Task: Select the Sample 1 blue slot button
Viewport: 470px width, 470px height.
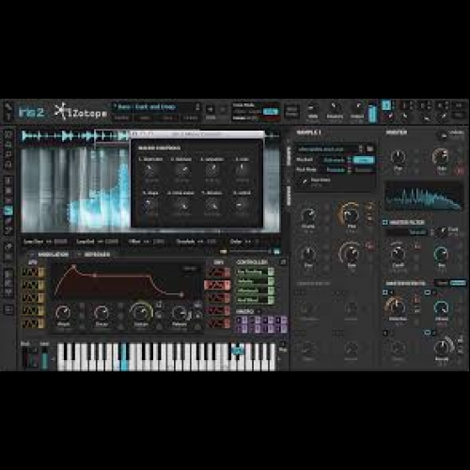Action: pos(386,105)
